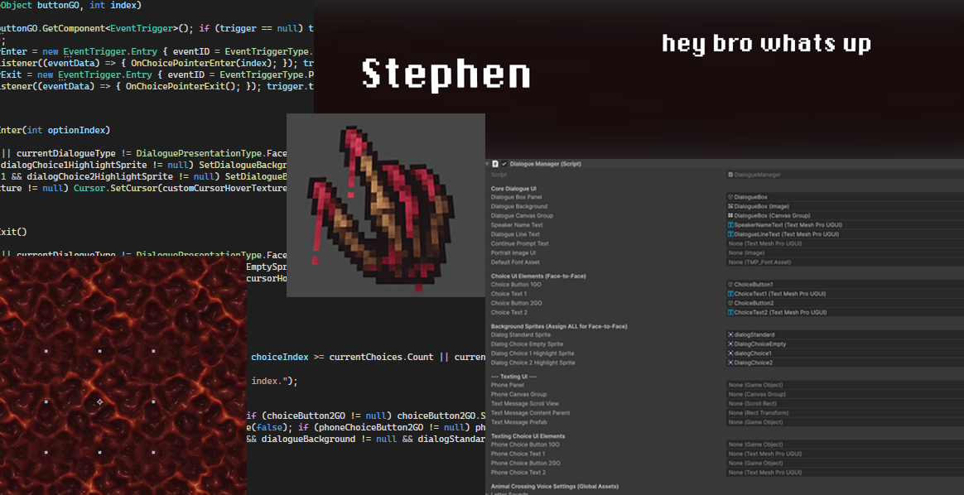
Task: Open object picker for Phone Panel field
Action: point(958,385)
